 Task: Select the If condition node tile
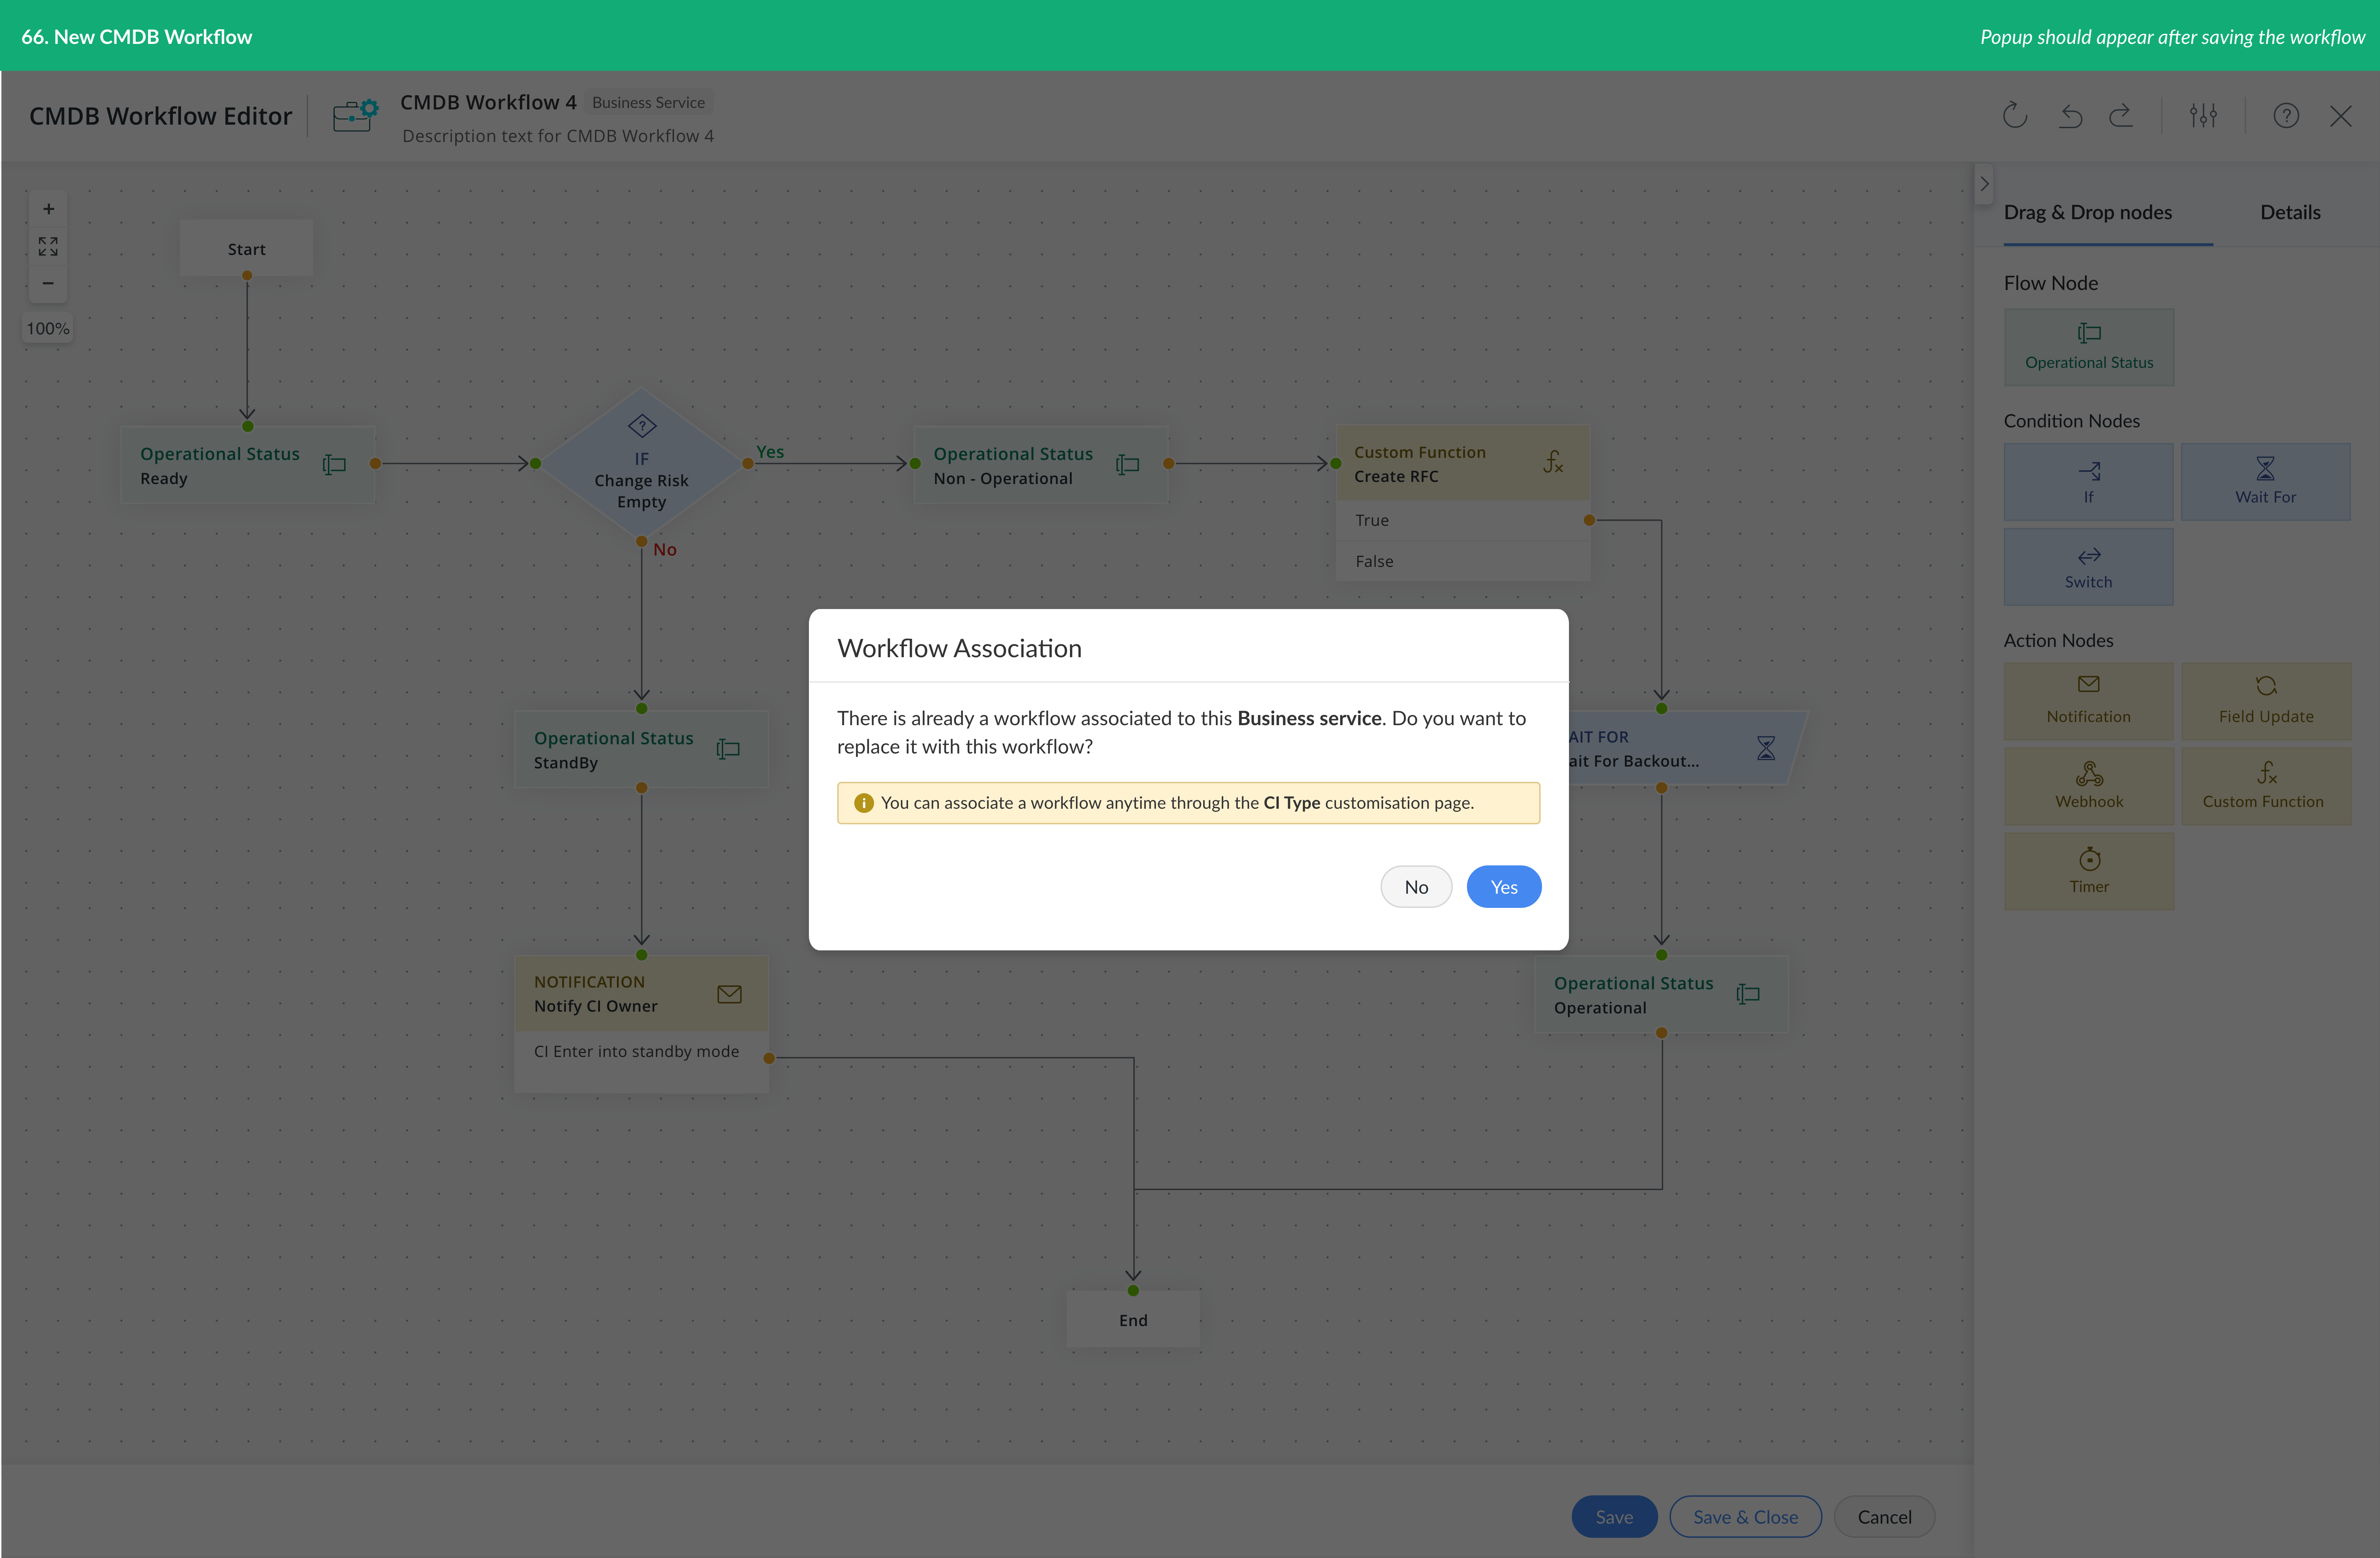(2089, 482)
